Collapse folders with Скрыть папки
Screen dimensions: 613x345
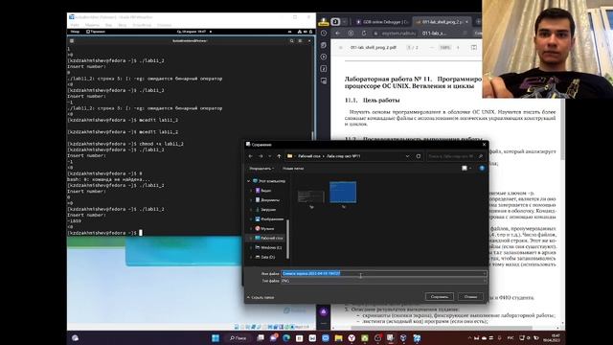[x=261, y=298]
